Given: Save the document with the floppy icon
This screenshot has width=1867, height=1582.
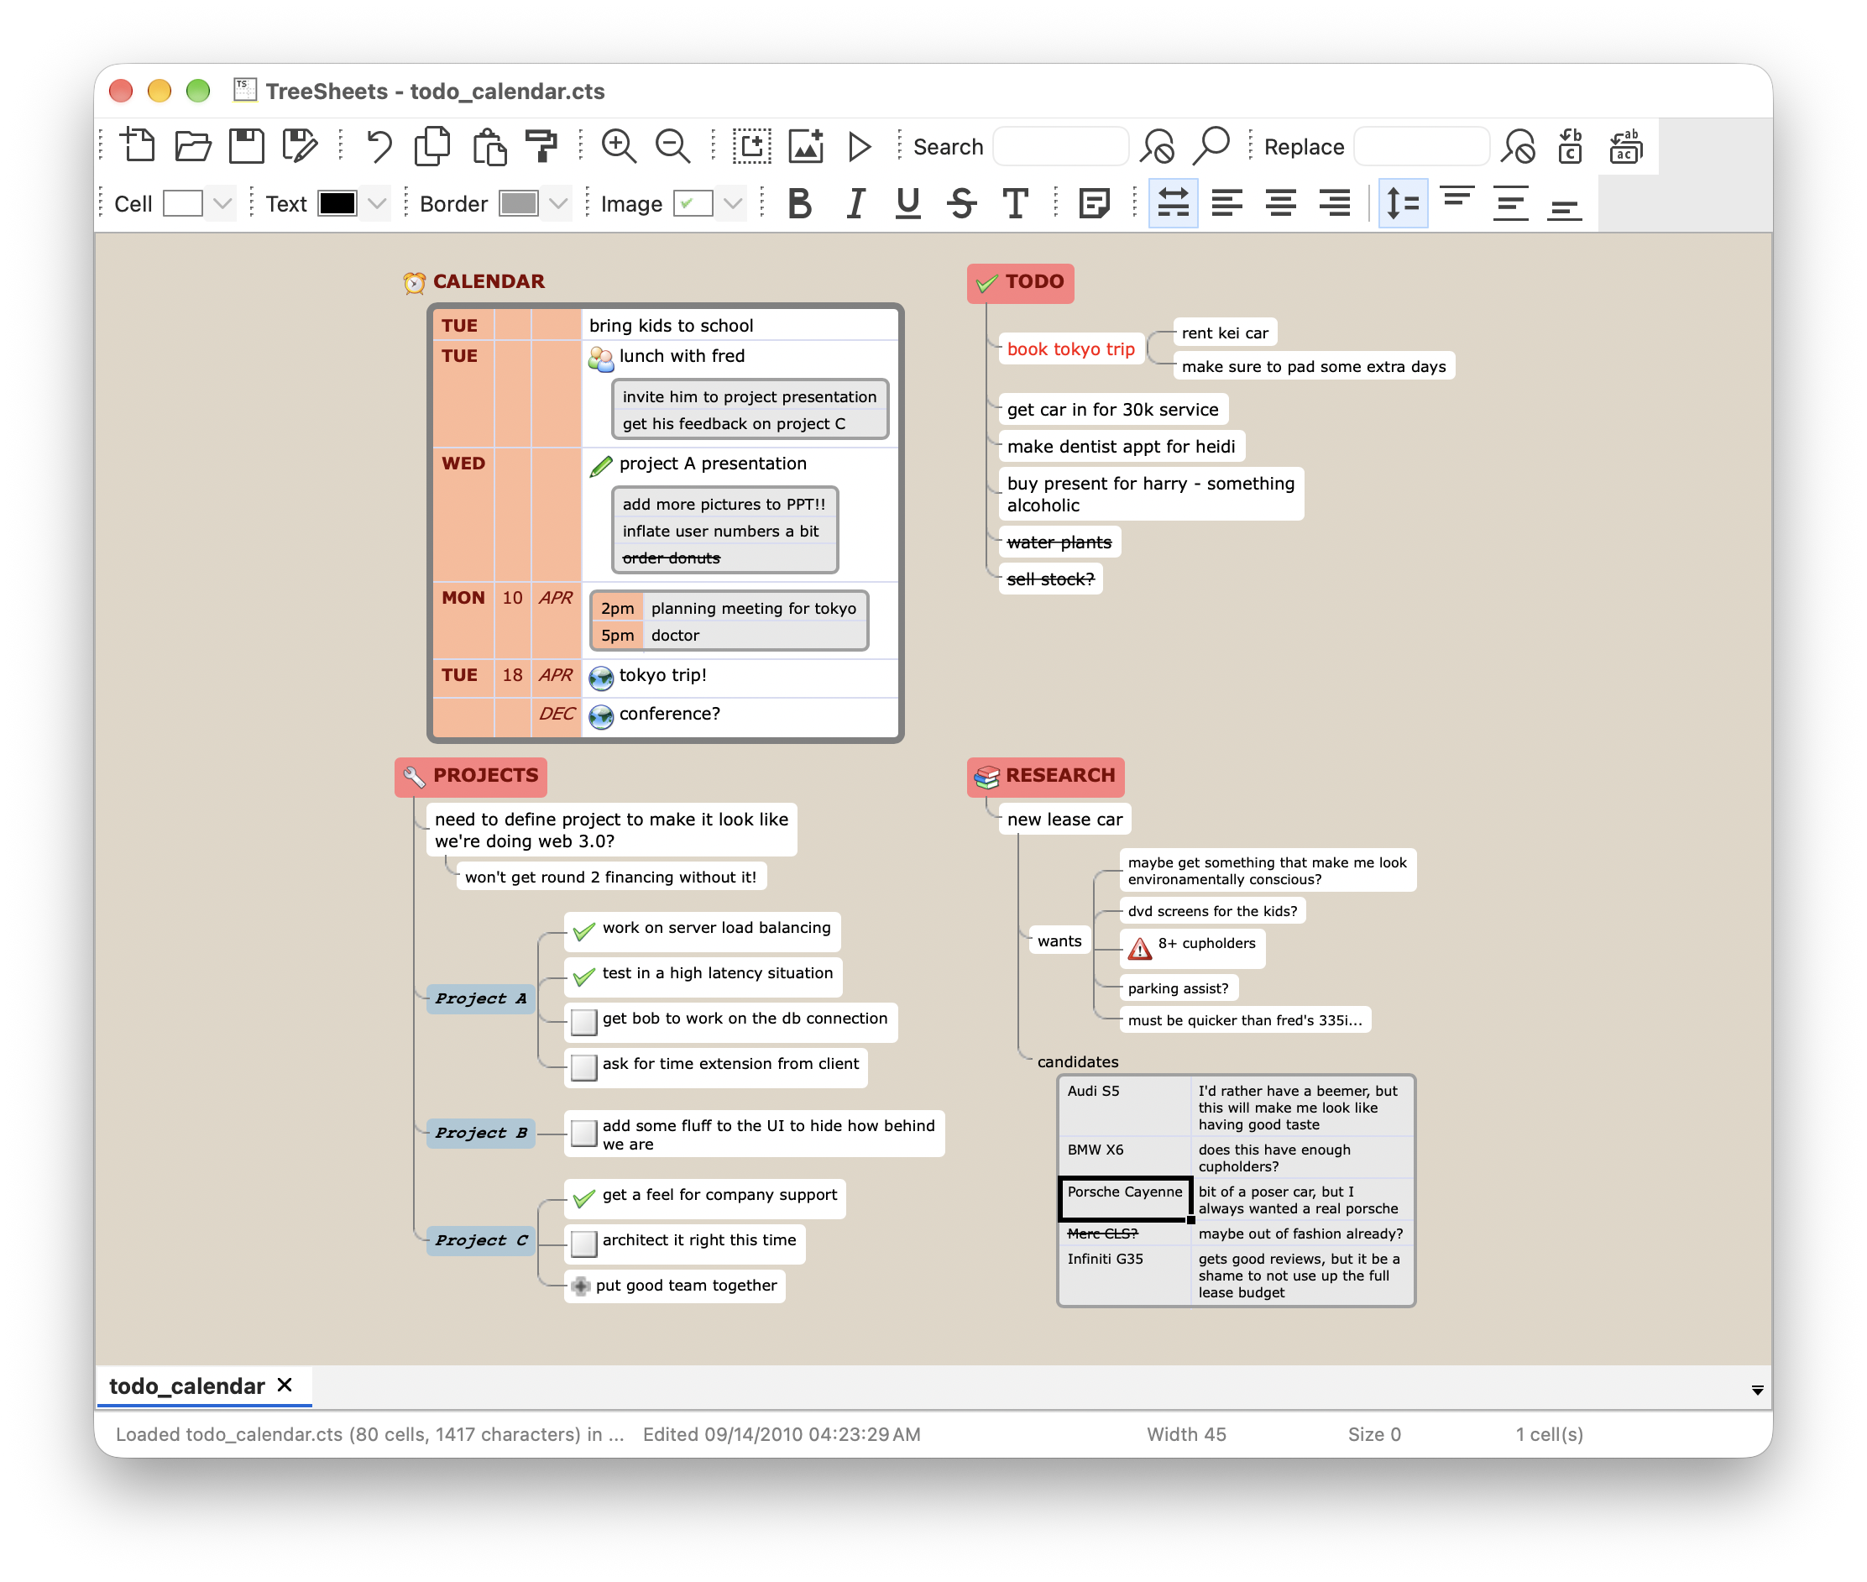Looking at the screenshot, I should (246, 145).
